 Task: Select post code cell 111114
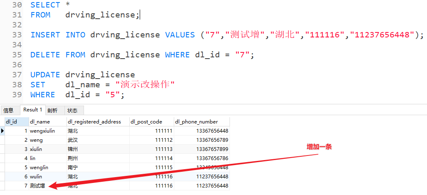pos(152,158)
